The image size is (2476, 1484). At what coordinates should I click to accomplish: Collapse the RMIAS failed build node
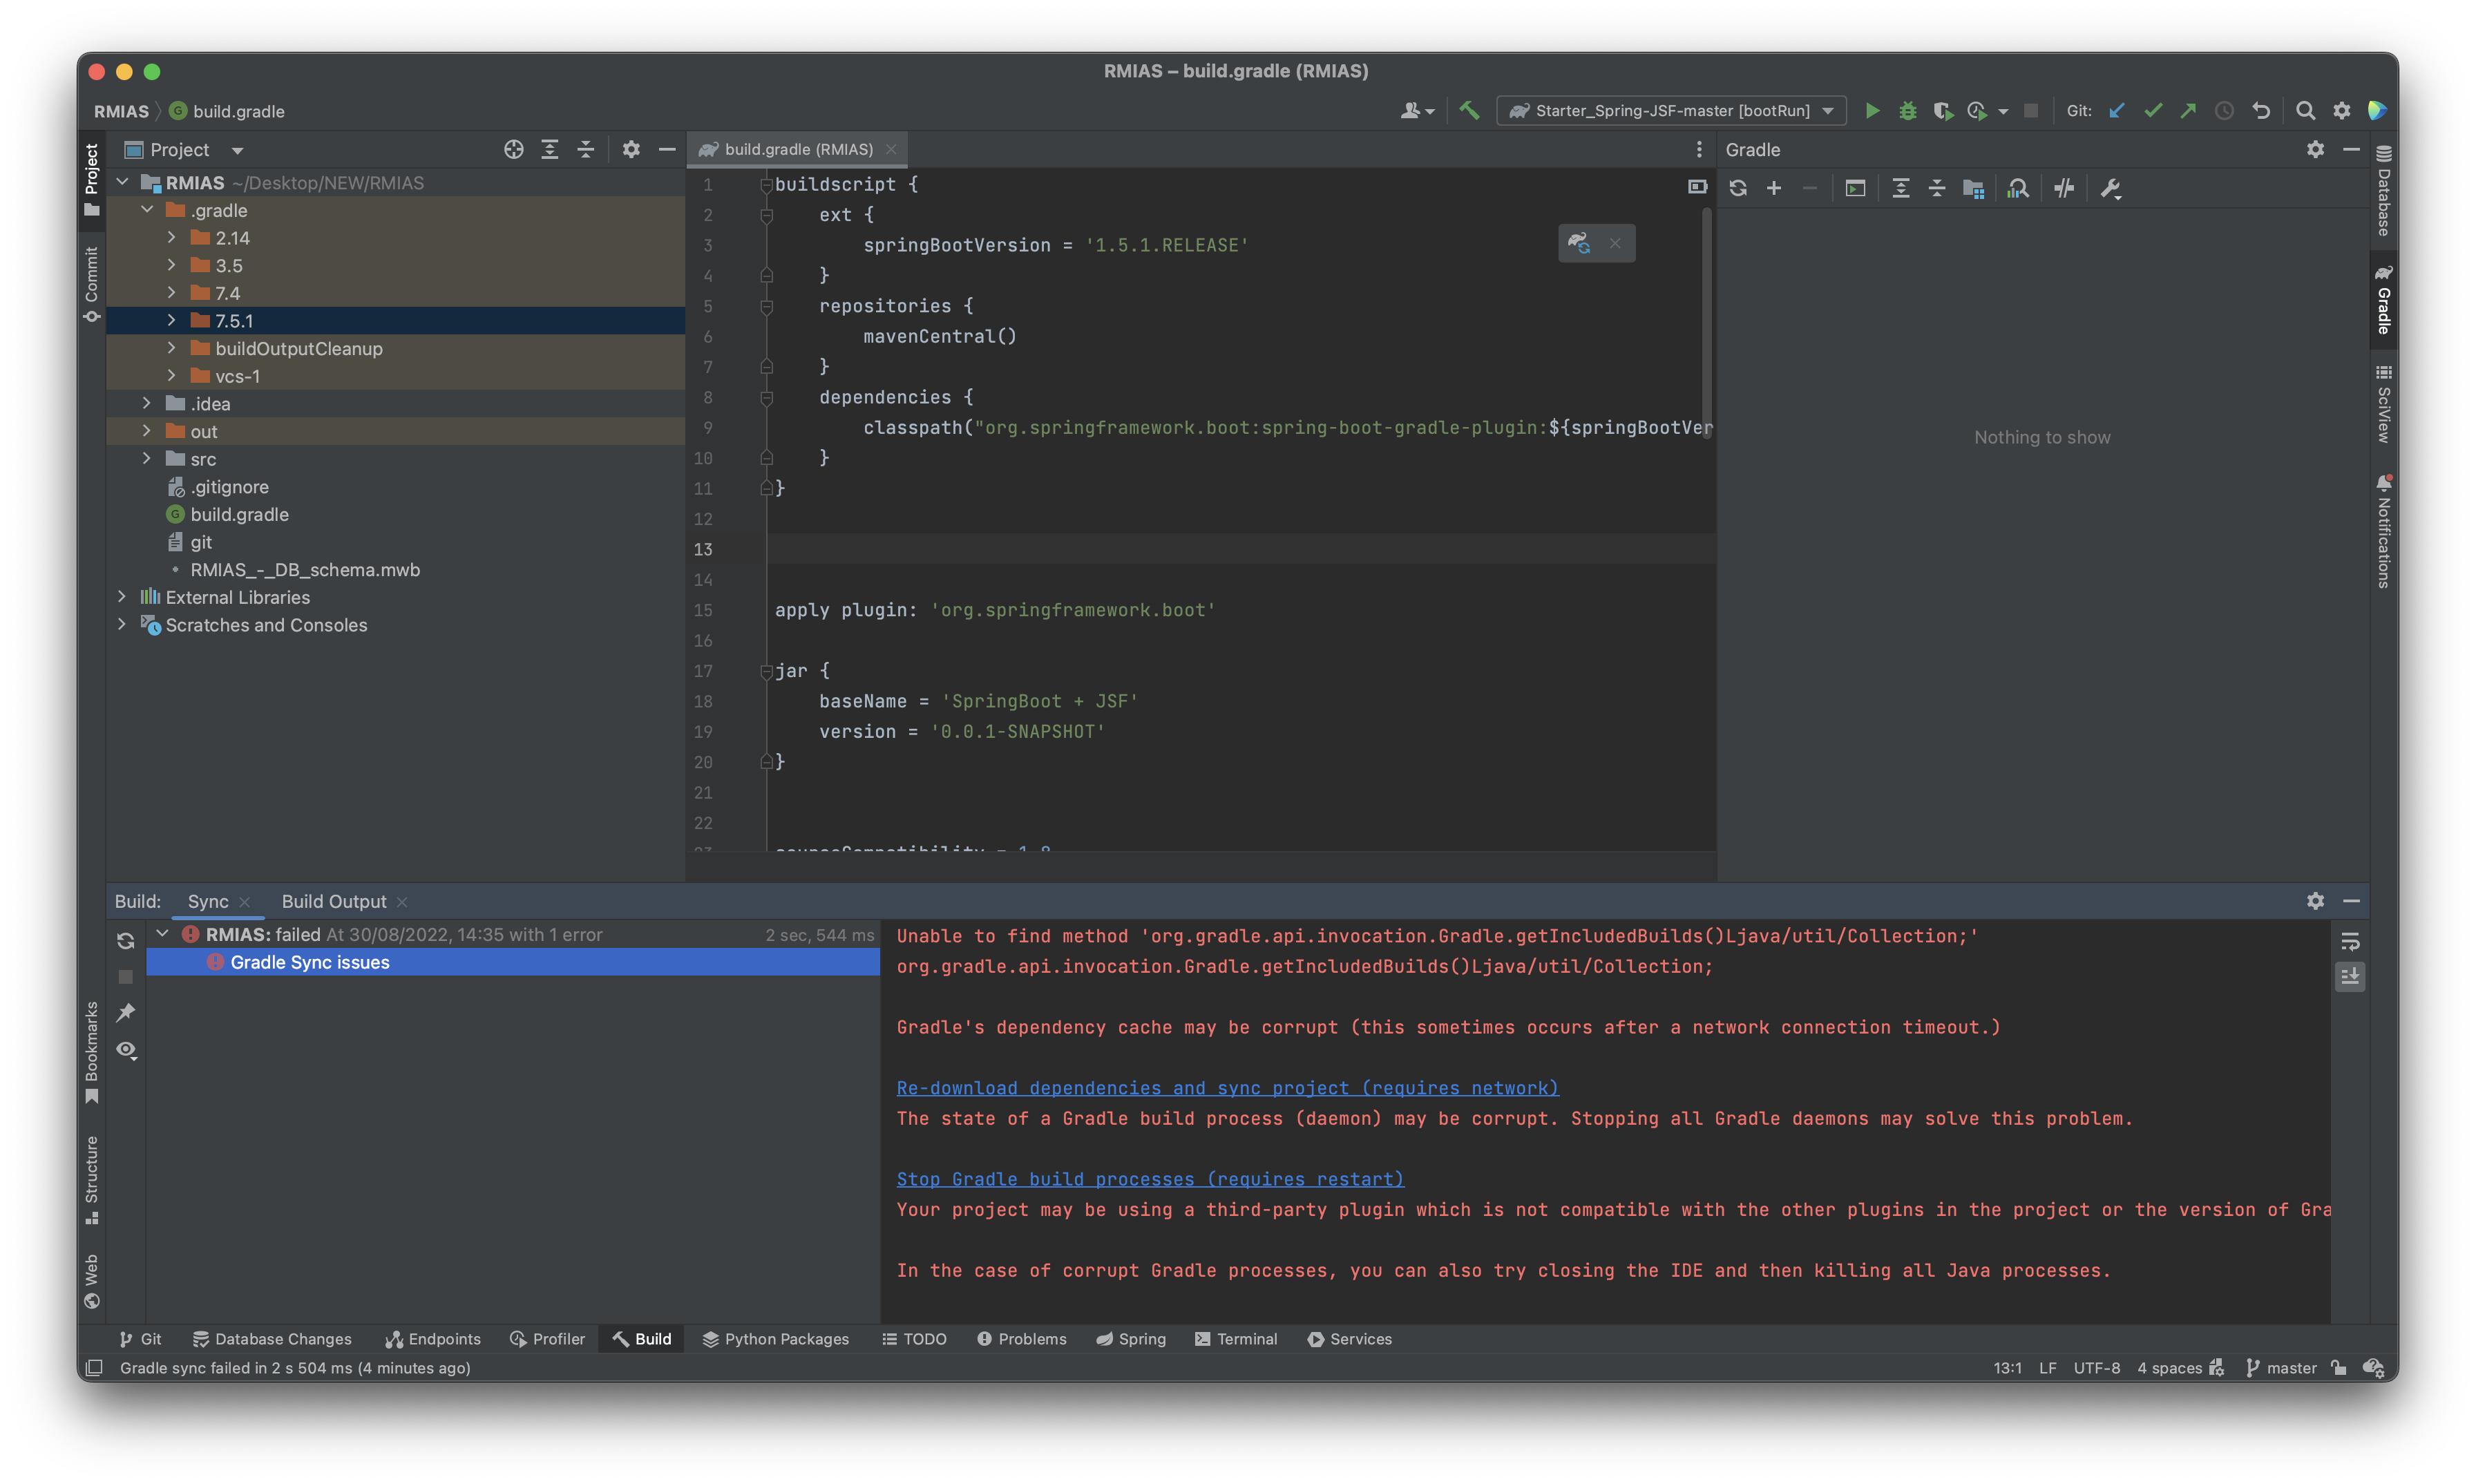[162, 933]
